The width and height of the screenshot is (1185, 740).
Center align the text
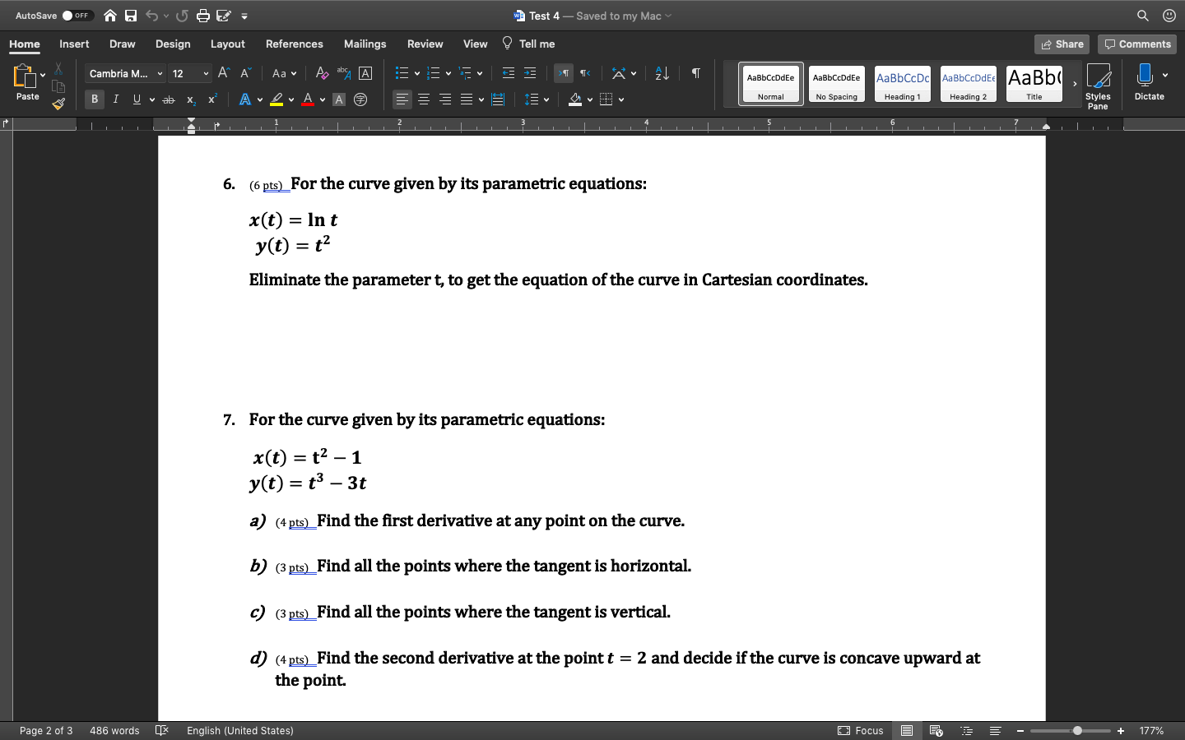pyautogui.click(x=424, y=99)
